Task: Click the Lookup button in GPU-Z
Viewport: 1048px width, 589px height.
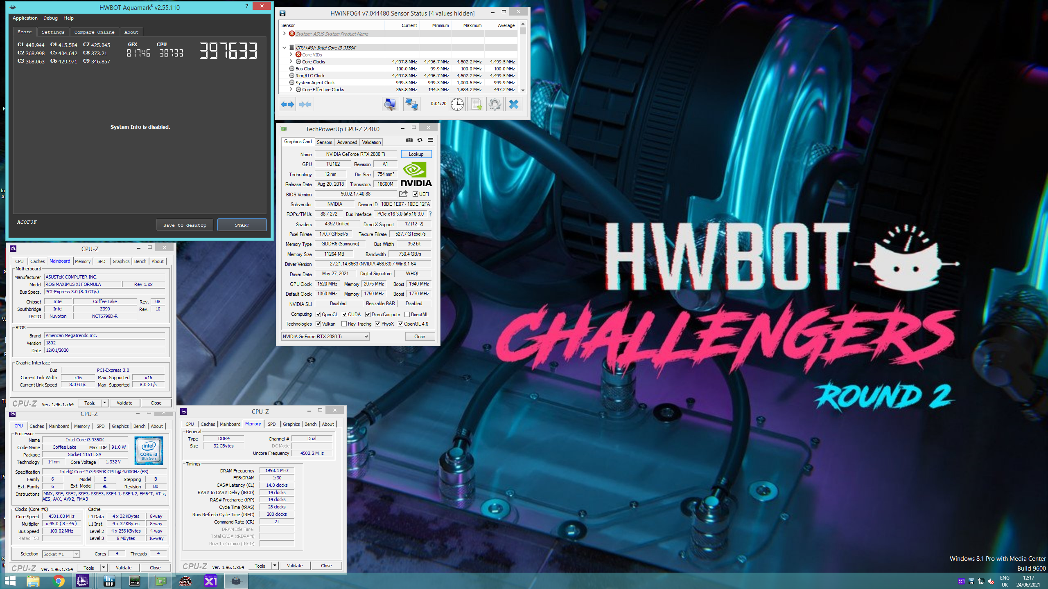Action: tap(416, 154)
